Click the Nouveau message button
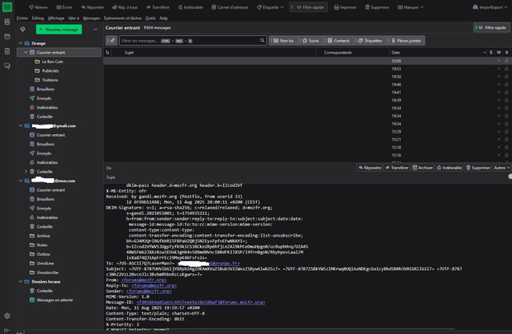 (58, 30)
